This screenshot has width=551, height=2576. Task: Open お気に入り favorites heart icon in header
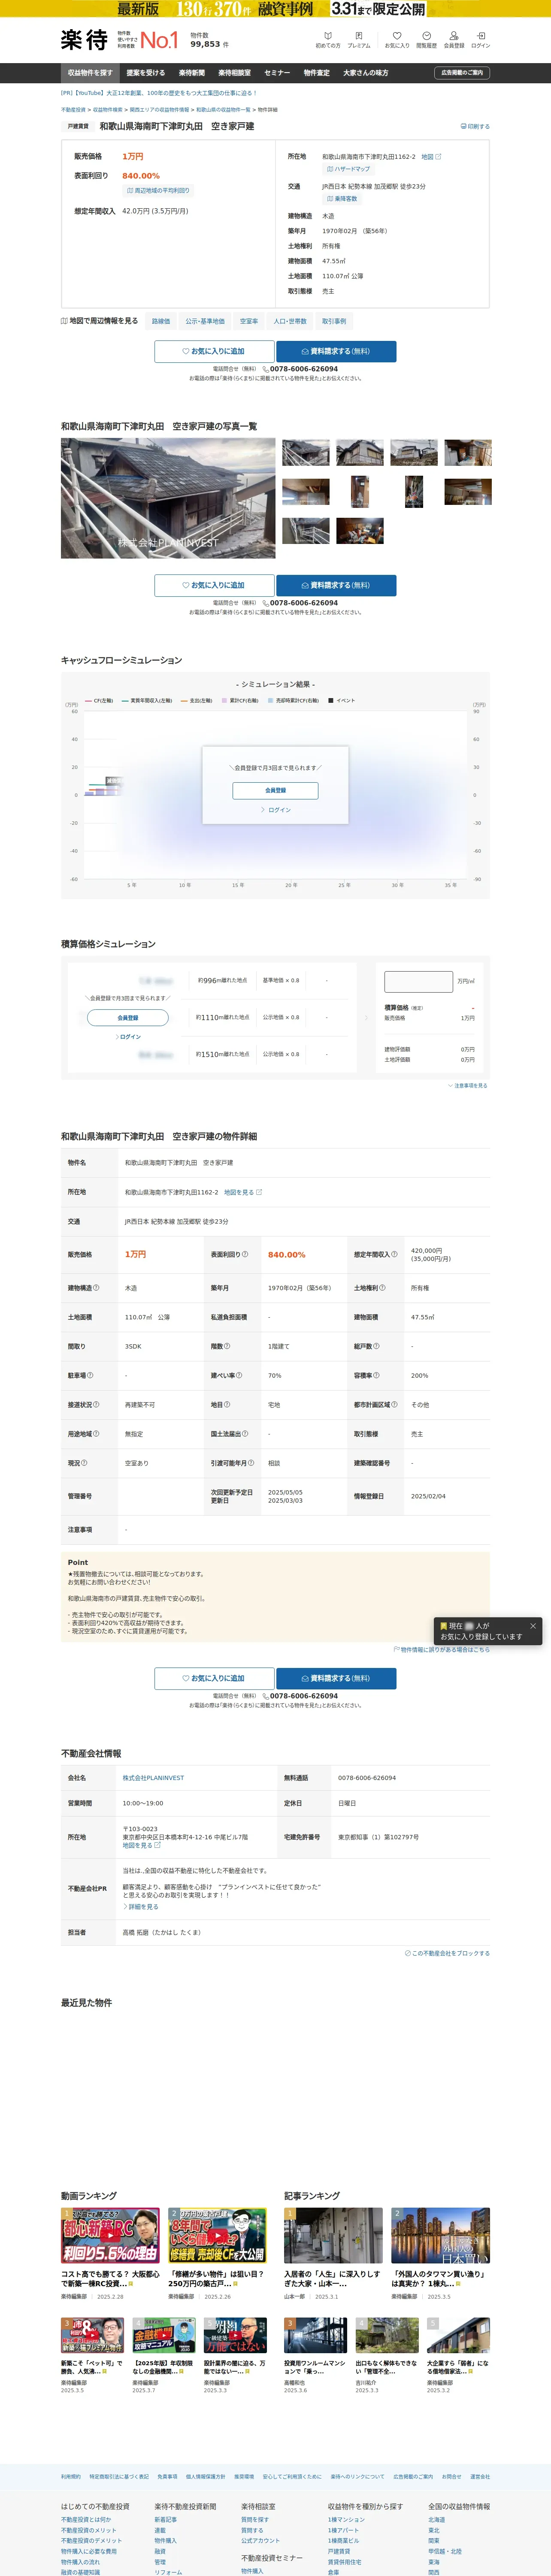(397, 39)
